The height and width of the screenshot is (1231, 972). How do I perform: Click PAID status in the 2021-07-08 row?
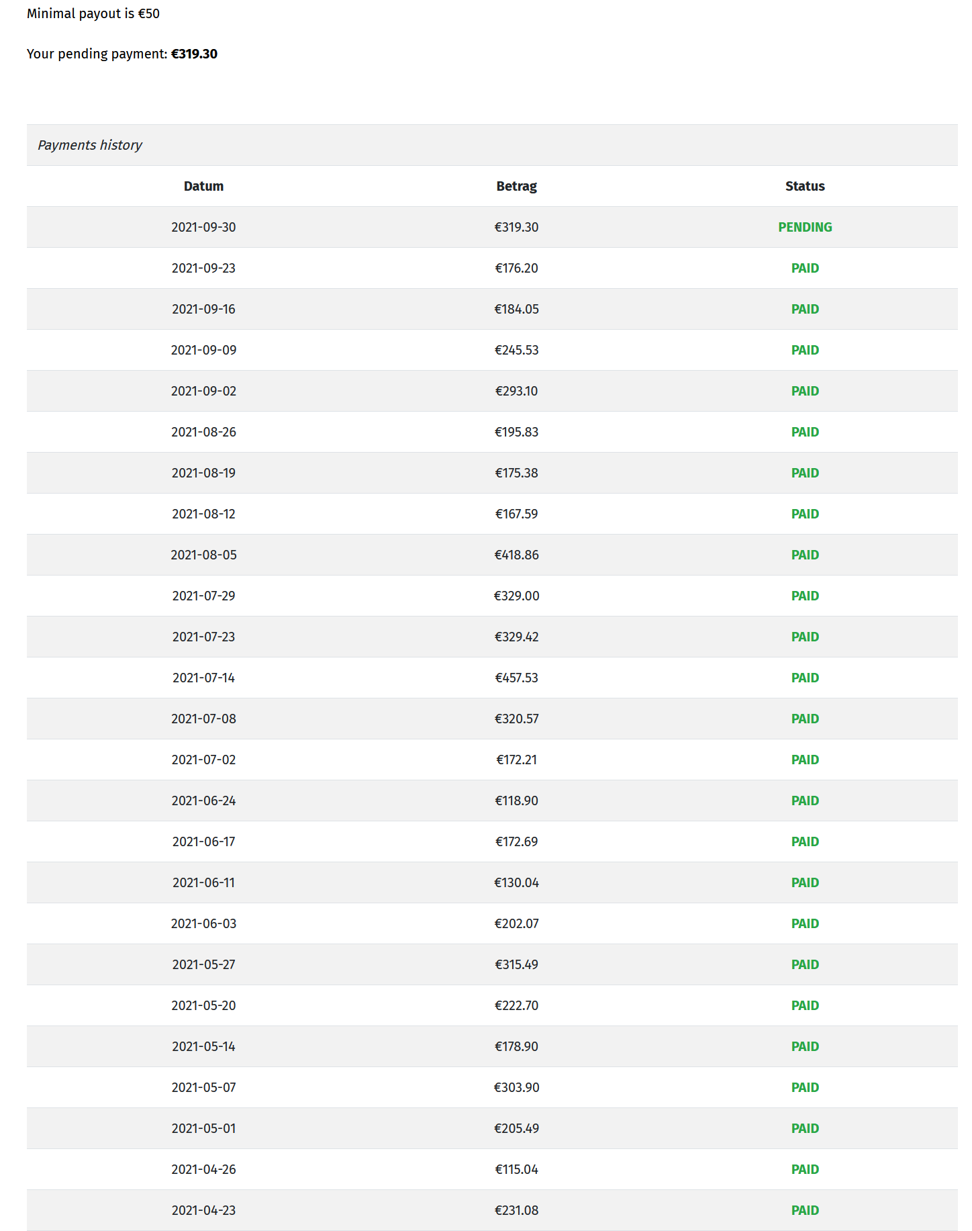click(804, 719)
